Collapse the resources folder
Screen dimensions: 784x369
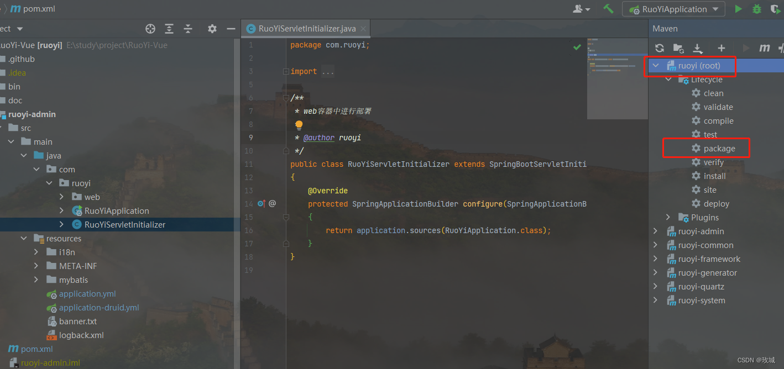click(x=24, y=239)
